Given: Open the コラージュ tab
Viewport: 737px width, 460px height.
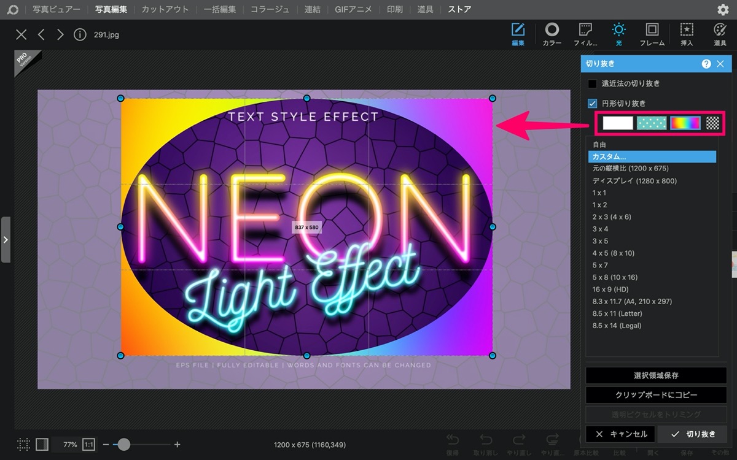Looking at the screenshot, I should (x=271, y=10).
